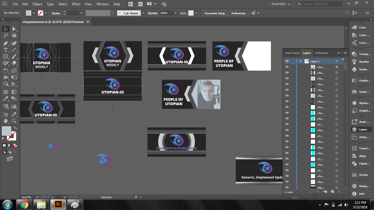Toggle visibility of the <Im... image sublayer
Image resolution: width=374 pixels, height=210 pixels.
coord(287,67)
